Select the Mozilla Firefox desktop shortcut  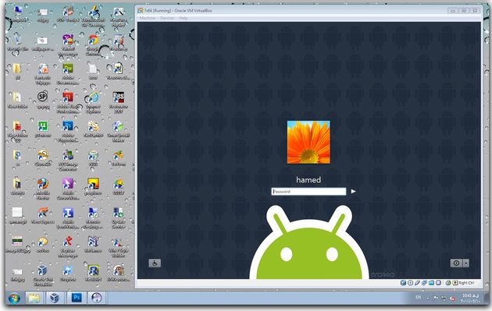43,189
